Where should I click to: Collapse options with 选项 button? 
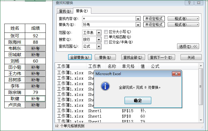click(x=188, y=47)
